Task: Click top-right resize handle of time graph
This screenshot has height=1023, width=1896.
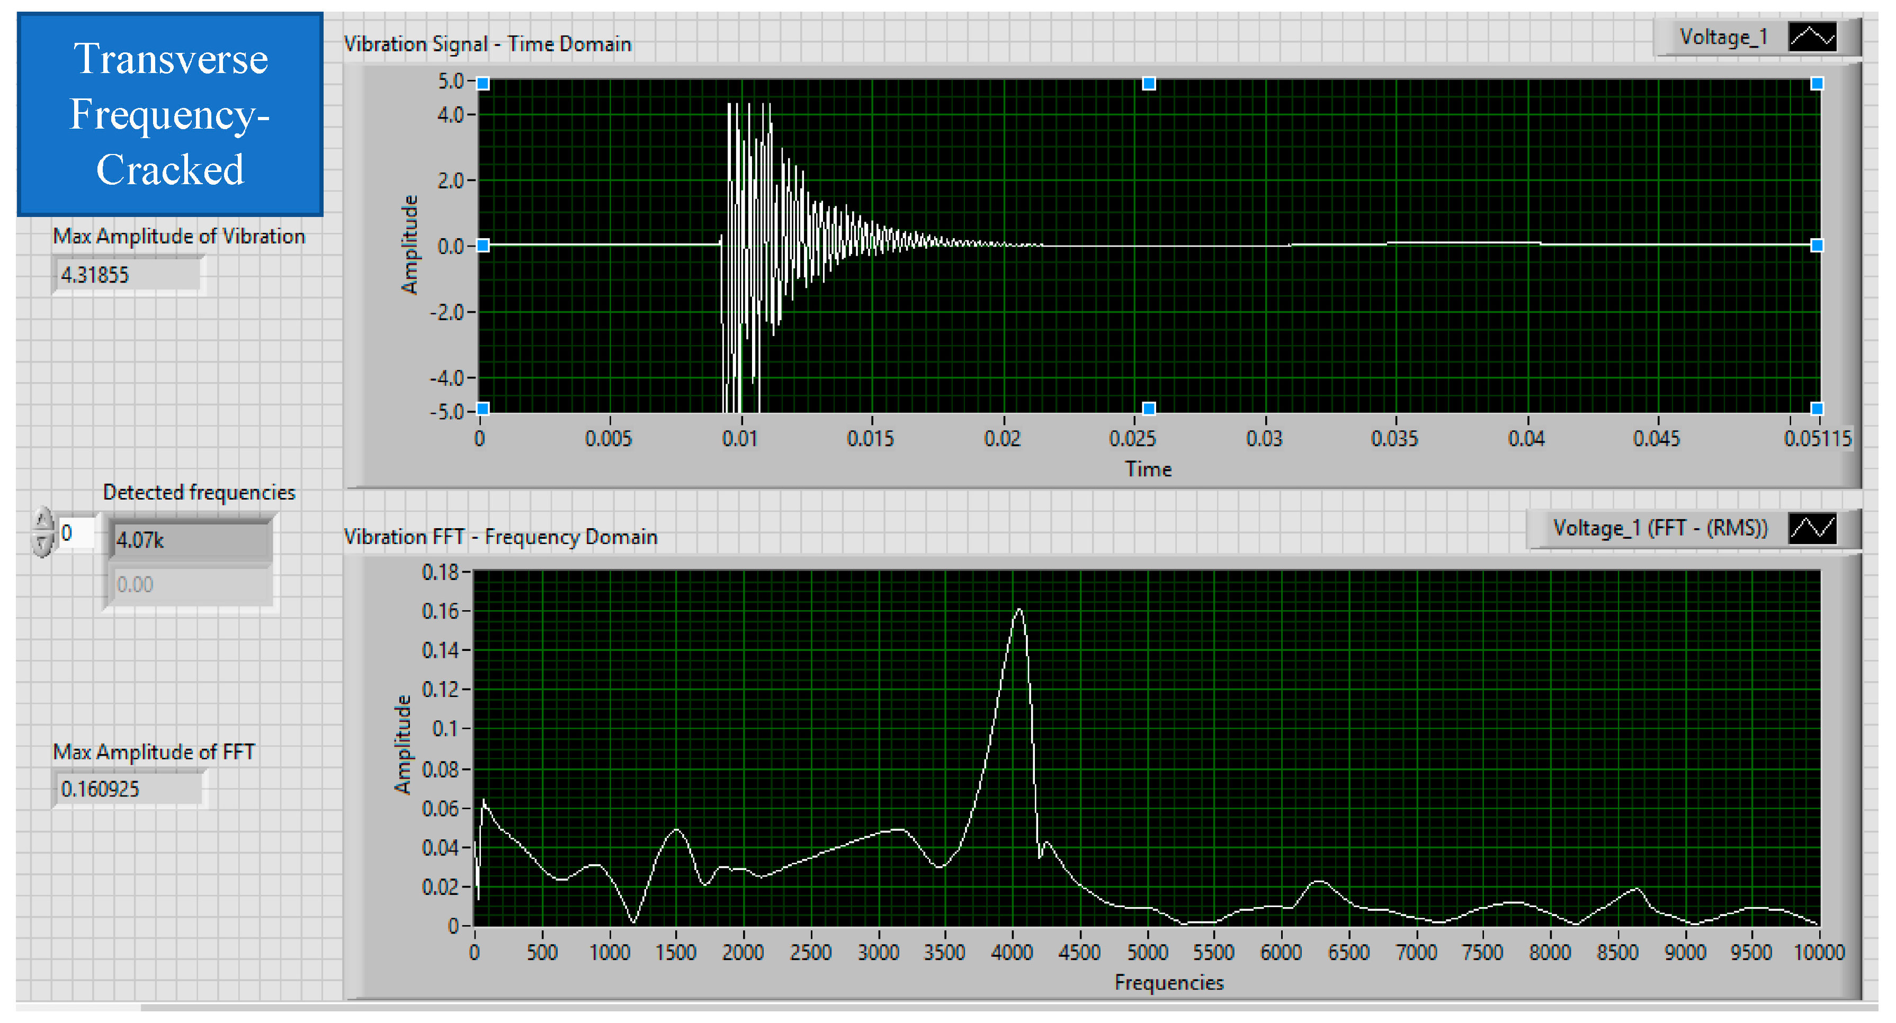Action: (x=1817, y=84)
